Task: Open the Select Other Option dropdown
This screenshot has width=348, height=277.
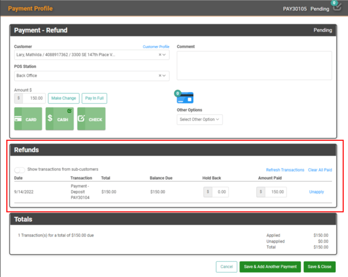Action: (200, 119)
